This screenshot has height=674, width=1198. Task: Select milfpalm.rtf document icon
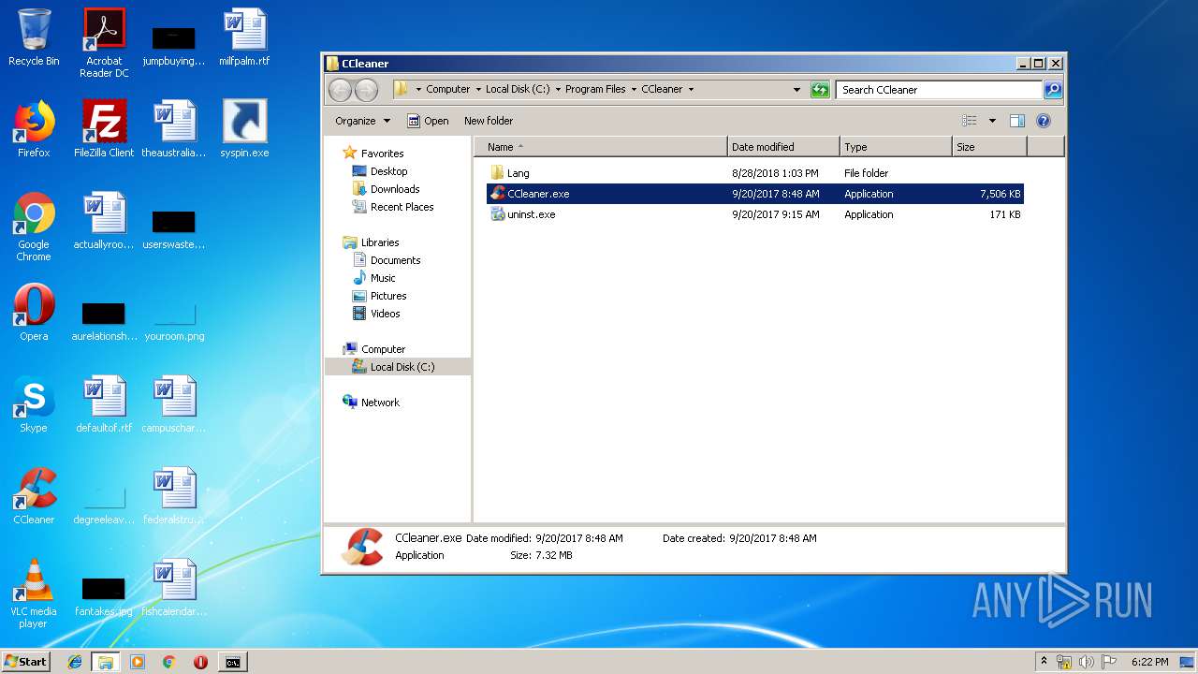tap(244, 37)
